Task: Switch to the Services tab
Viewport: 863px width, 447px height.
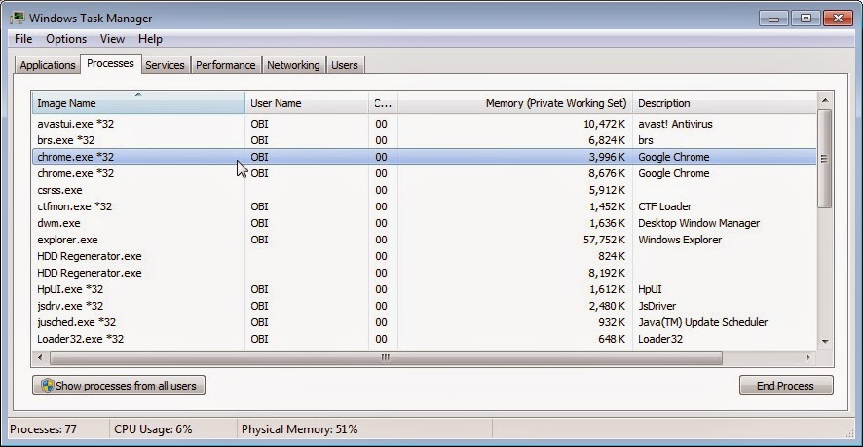Action: pyautogui.click(x=165, y=65)
